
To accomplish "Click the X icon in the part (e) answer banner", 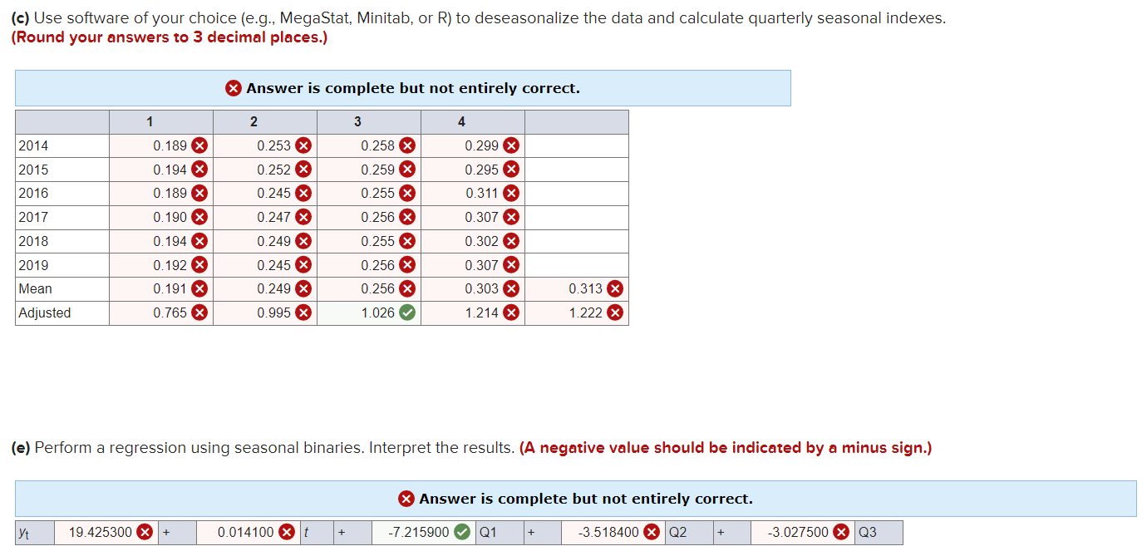I will [x=406, y=499].
